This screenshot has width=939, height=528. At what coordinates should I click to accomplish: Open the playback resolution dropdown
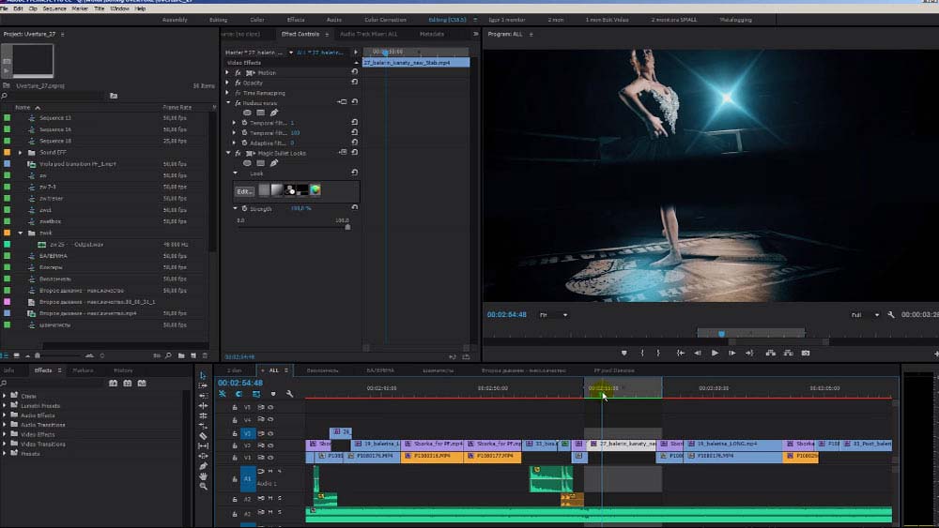866,314
